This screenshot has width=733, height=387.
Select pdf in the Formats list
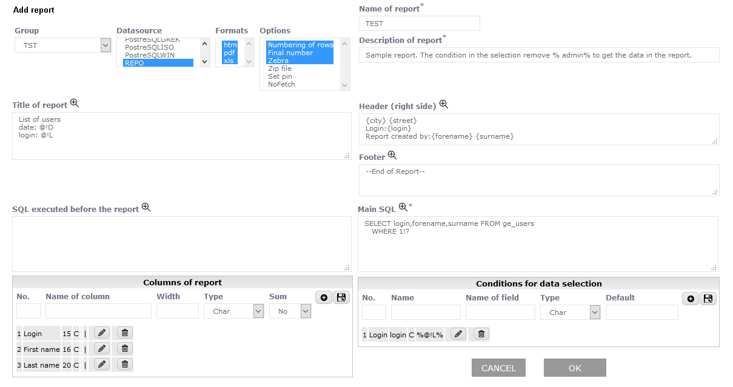(229, 53)
